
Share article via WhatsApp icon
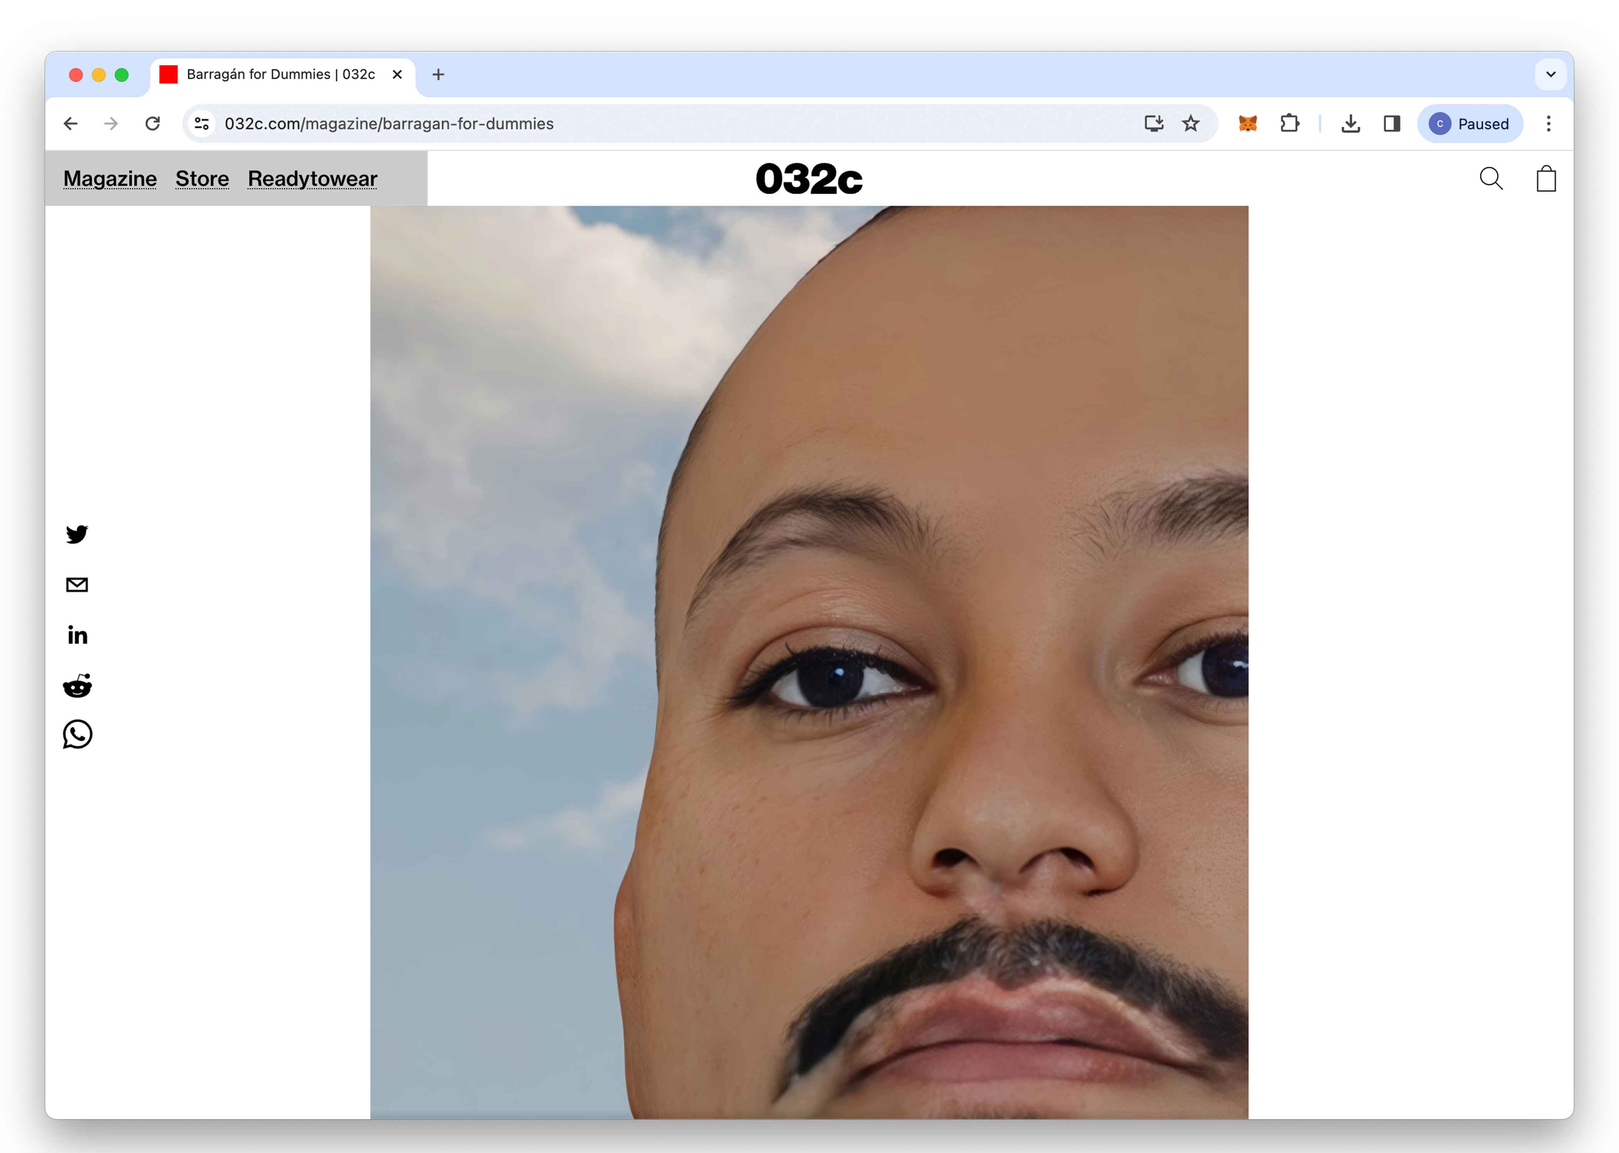tap(77, 734)
